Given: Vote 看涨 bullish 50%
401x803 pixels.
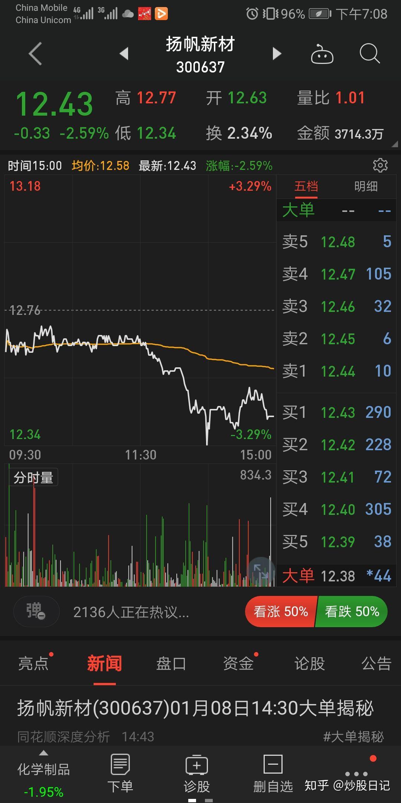Looking at the screenshot, I should coord(281,612).
